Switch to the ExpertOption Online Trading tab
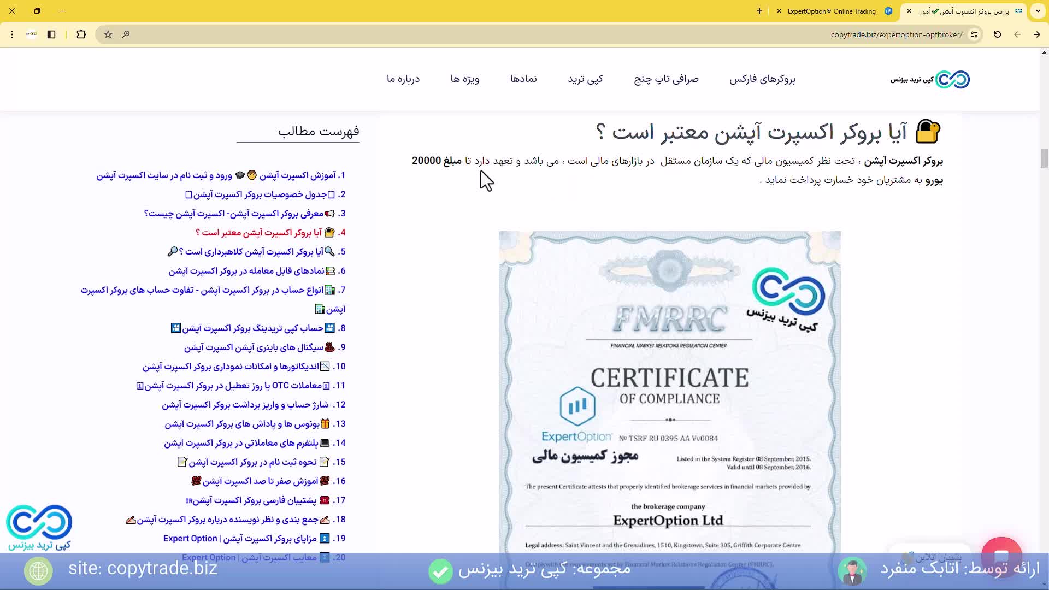The height and width of the screenshot is (590, 1049). pyautogui.click(x=830, y=11)
